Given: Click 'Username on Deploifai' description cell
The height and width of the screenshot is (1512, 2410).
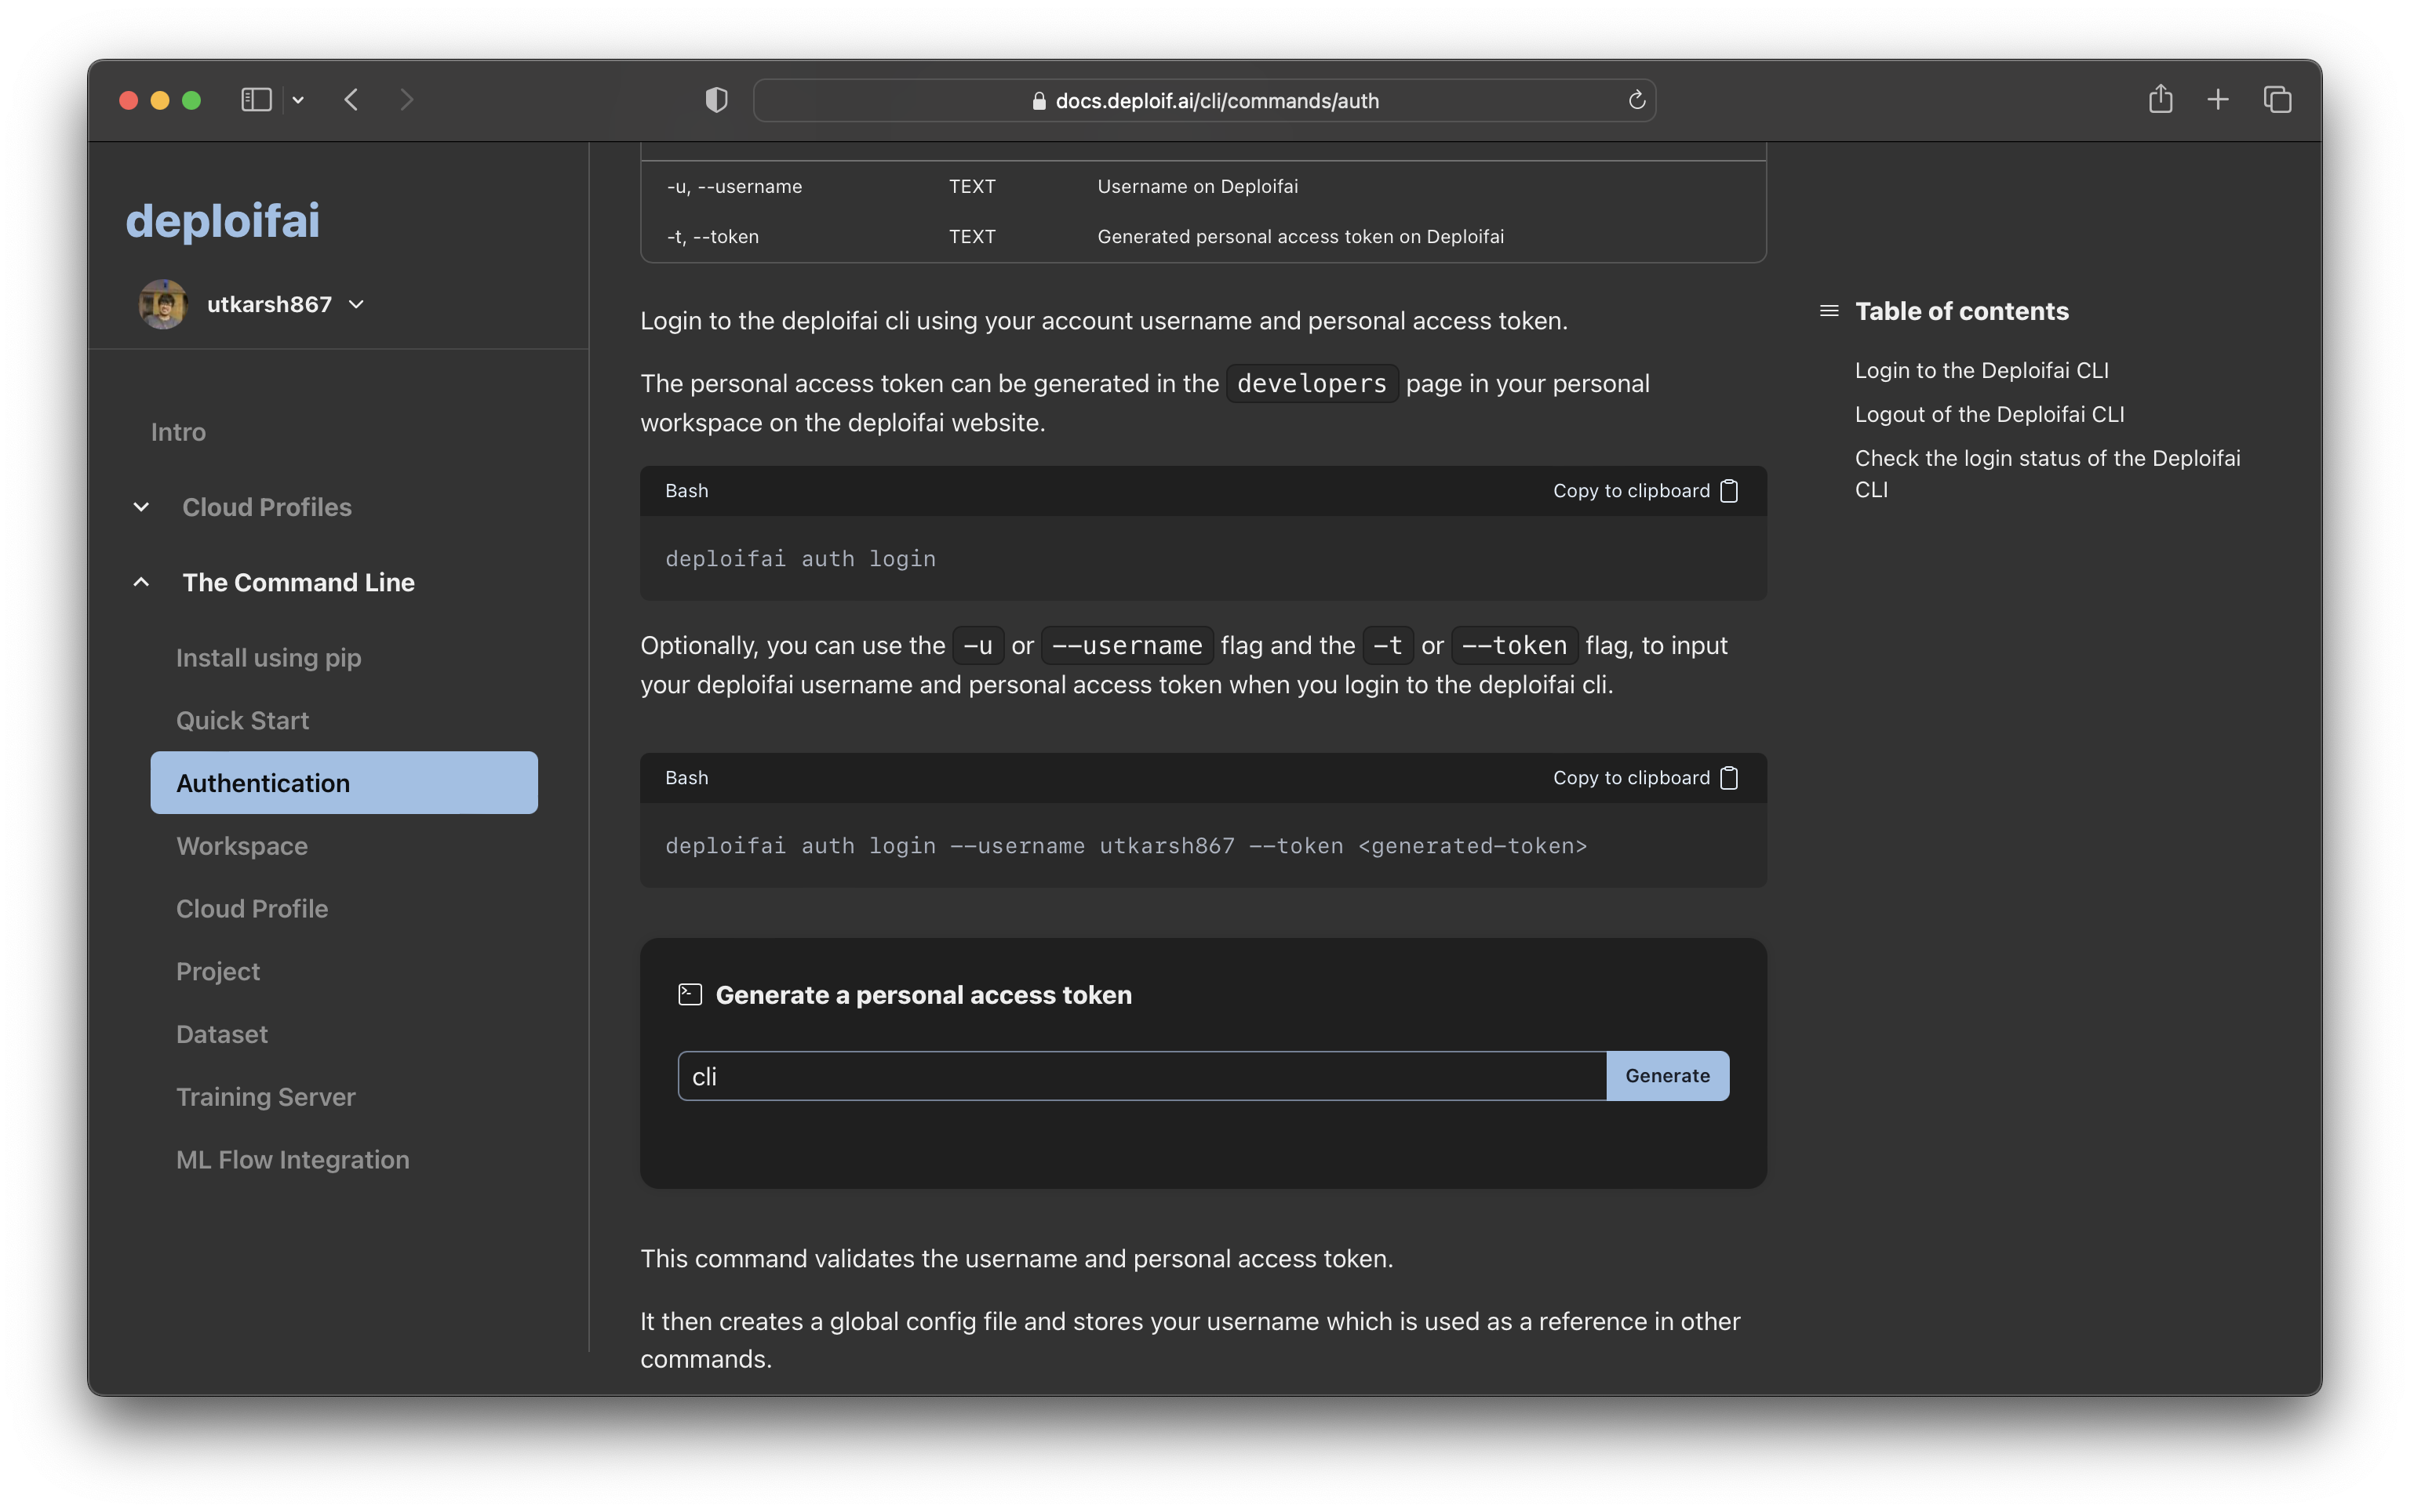Looking at the screenshot, I should [x=1197, y=186].
